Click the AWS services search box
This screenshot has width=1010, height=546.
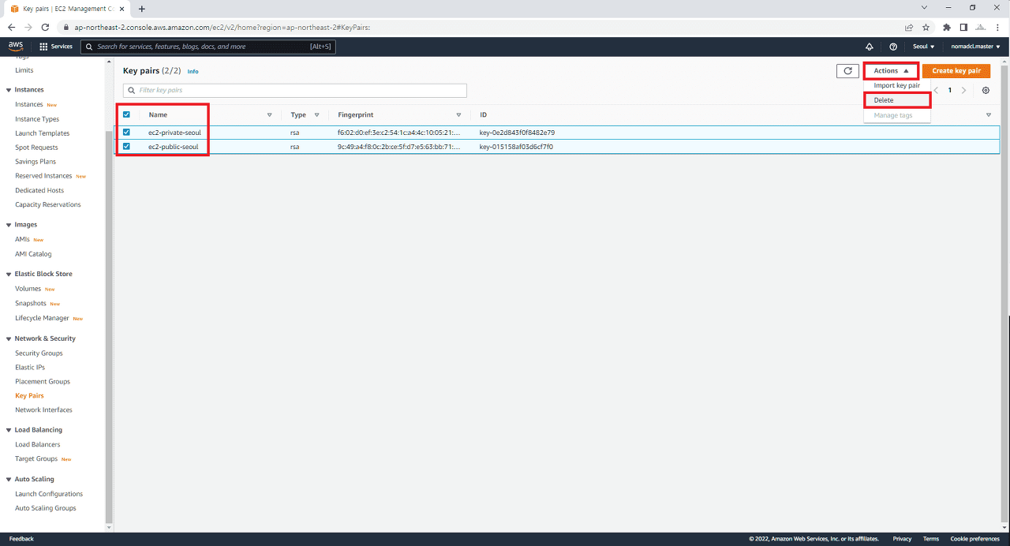tap(208, 47)
